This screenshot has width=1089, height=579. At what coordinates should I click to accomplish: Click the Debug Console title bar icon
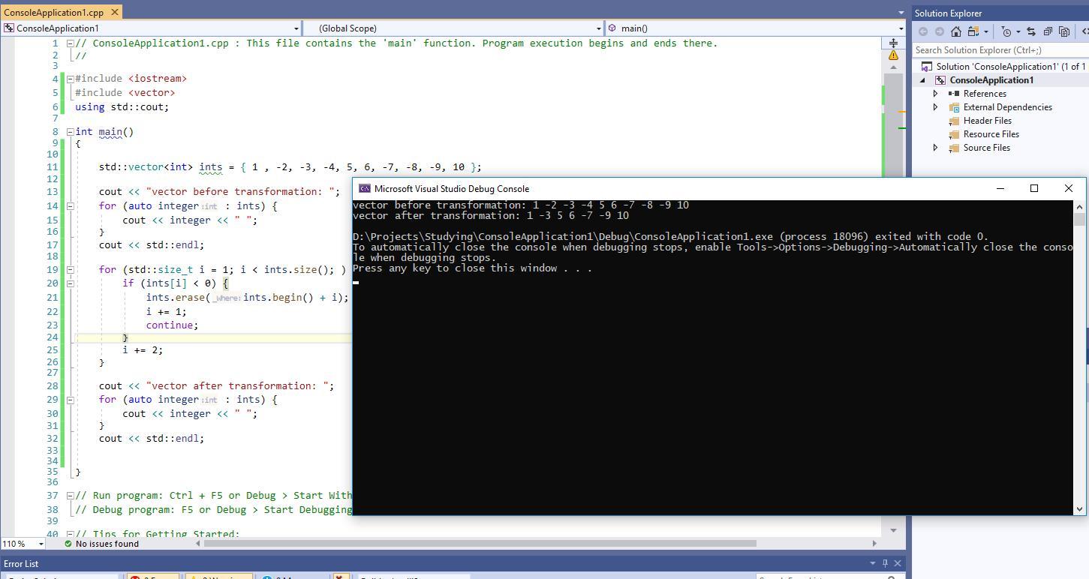coord(365,189)
